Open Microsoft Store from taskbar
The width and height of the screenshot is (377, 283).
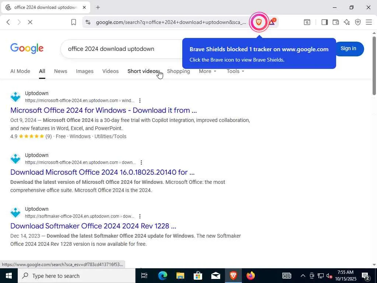tap(198, 276)
